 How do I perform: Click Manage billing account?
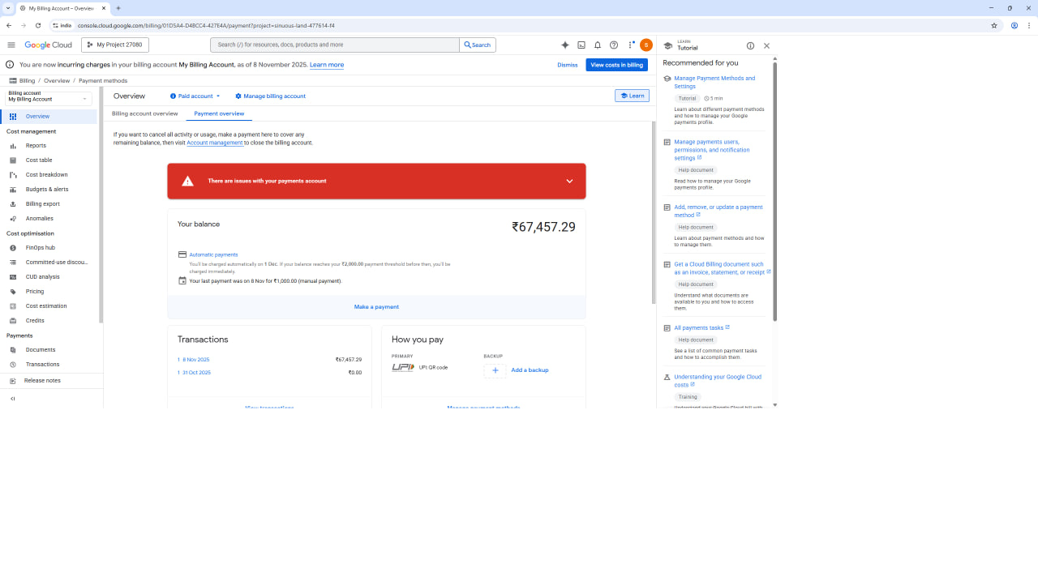(270, 96)
